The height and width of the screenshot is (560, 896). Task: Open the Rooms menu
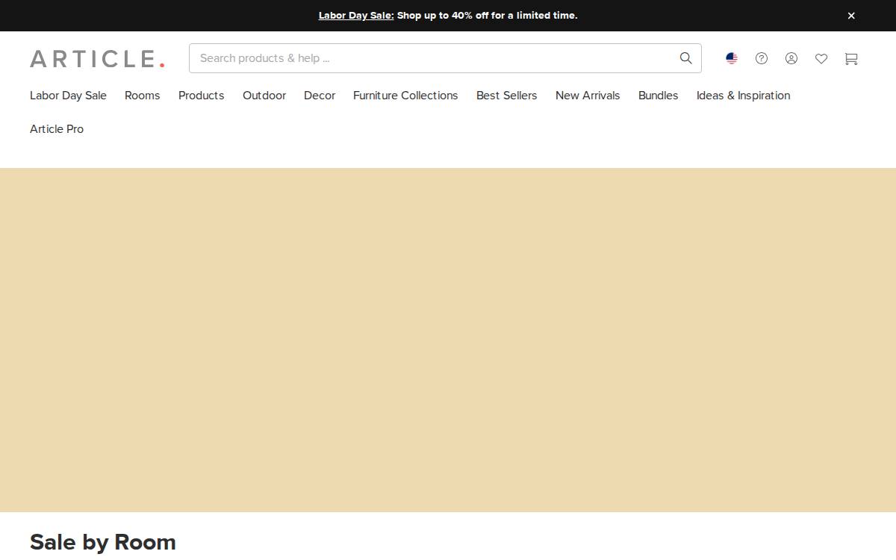(x=143, y=96)
